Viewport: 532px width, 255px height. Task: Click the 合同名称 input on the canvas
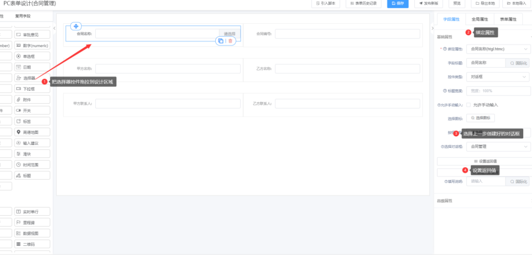(x=157, y=34)
